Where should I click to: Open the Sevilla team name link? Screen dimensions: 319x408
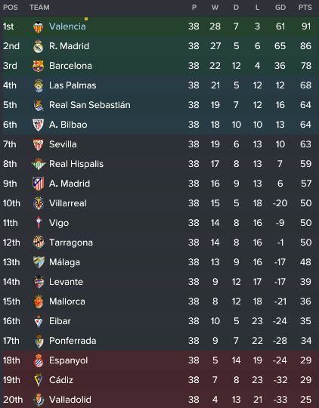click(63, 144)
